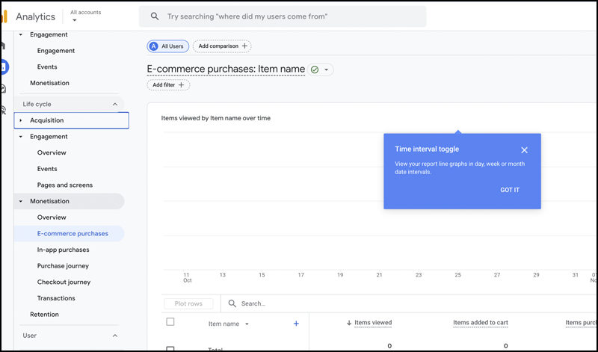
Task: Collapse the Life cycle collection
Action: (x=114, y=104)
